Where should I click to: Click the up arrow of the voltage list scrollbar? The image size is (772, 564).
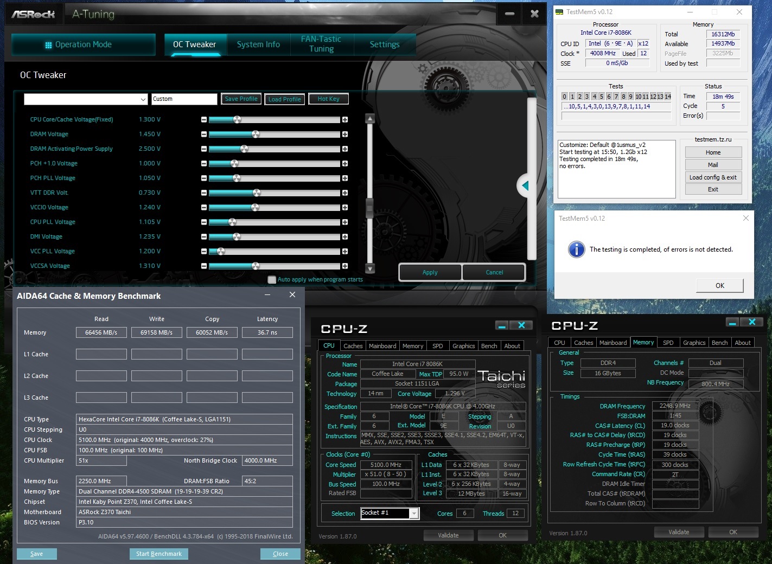coord(370,118)
